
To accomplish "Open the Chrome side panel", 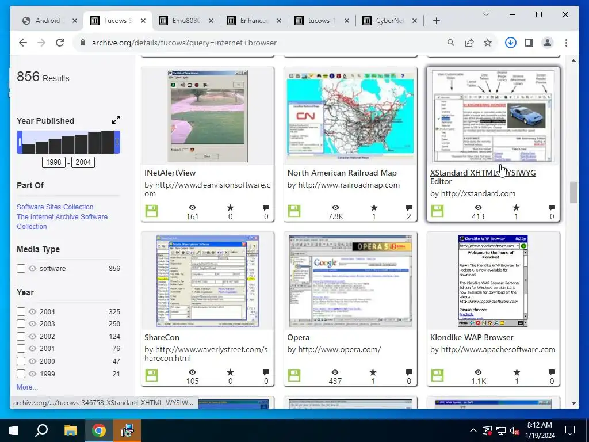I will click(529, 43).
